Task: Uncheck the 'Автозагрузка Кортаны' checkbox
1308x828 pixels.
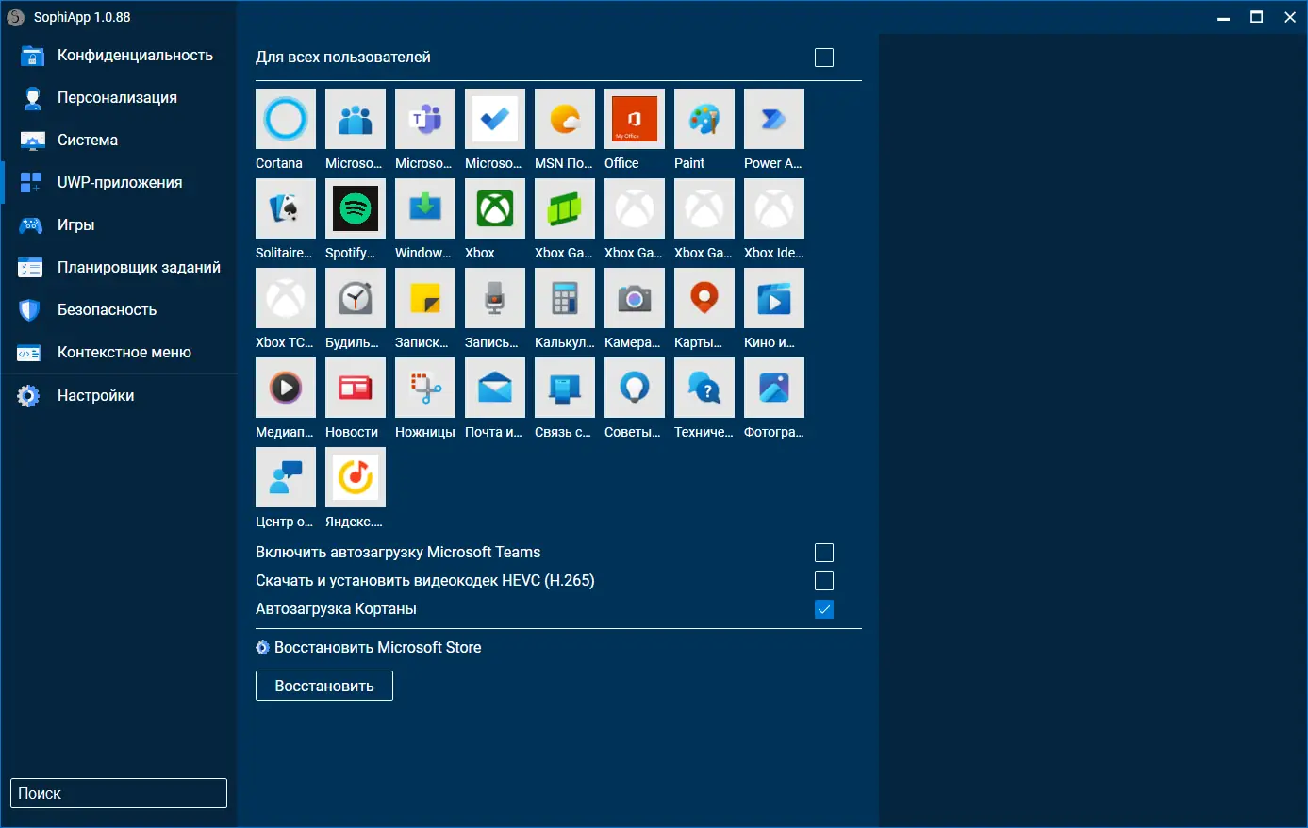Action: [824, 609]
